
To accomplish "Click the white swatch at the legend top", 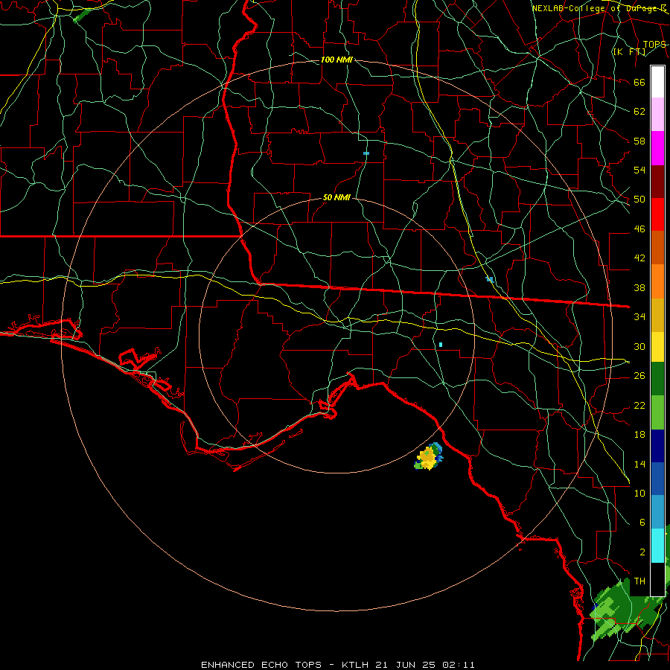I will point(657,82).
